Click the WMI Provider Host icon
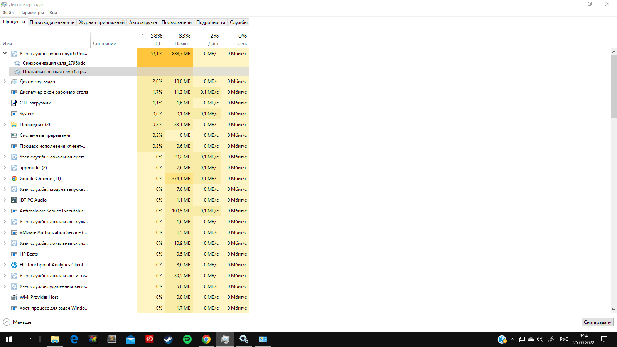The height and width of the screenshot is (347, 617). coord(14,297)
